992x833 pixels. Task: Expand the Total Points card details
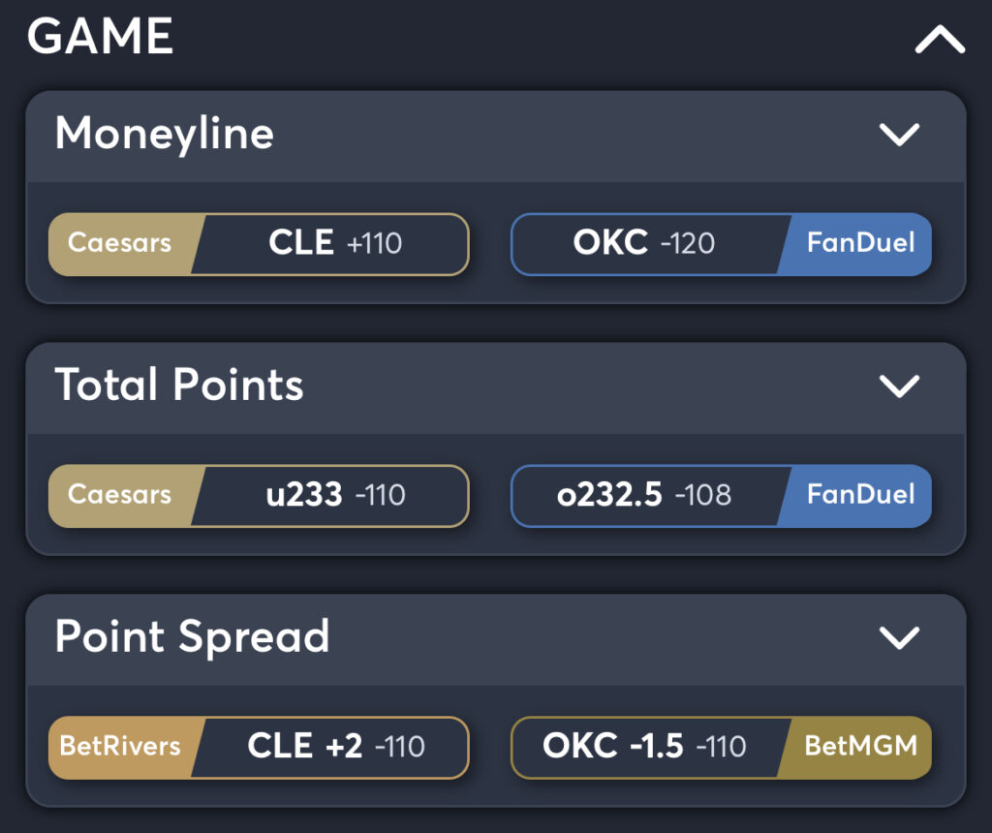[x=901, y=386]
